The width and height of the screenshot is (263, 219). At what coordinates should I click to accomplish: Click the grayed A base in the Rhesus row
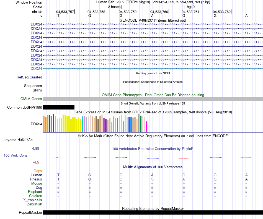184,179
